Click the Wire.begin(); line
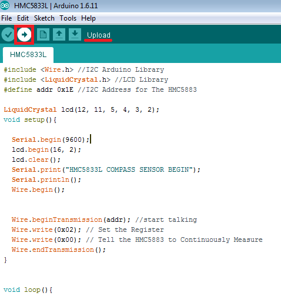The height and width of the screenshot is (296, 281). click(38, 189)
